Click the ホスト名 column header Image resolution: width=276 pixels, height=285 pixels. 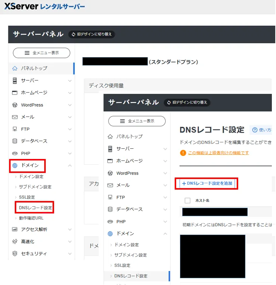202,201
